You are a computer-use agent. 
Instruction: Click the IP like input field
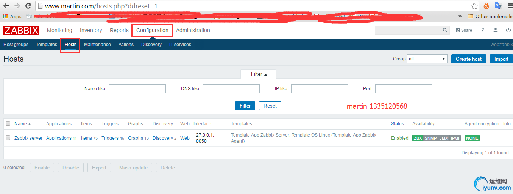point(320,89)
